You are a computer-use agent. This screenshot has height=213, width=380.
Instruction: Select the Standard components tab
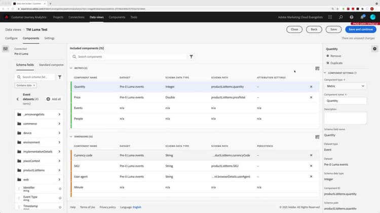51,65
